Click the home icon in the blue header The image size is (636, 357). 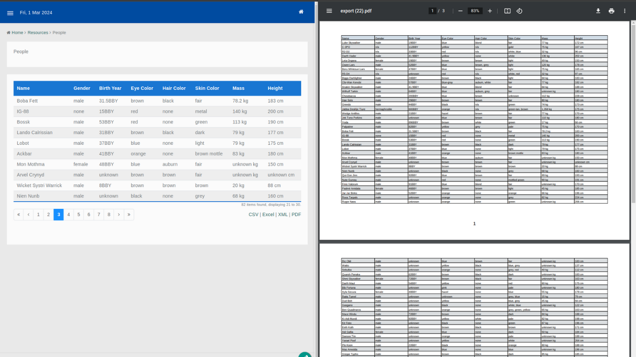(301, 12)
